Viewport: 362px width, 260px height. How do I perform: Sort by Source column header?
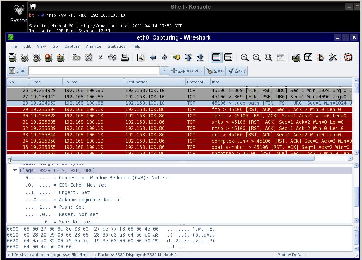pyautogui.click(x=93, y=82)
